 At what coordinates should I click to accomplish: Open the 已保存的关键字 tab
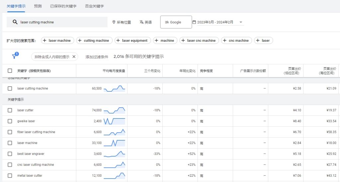tap(63, 6)
